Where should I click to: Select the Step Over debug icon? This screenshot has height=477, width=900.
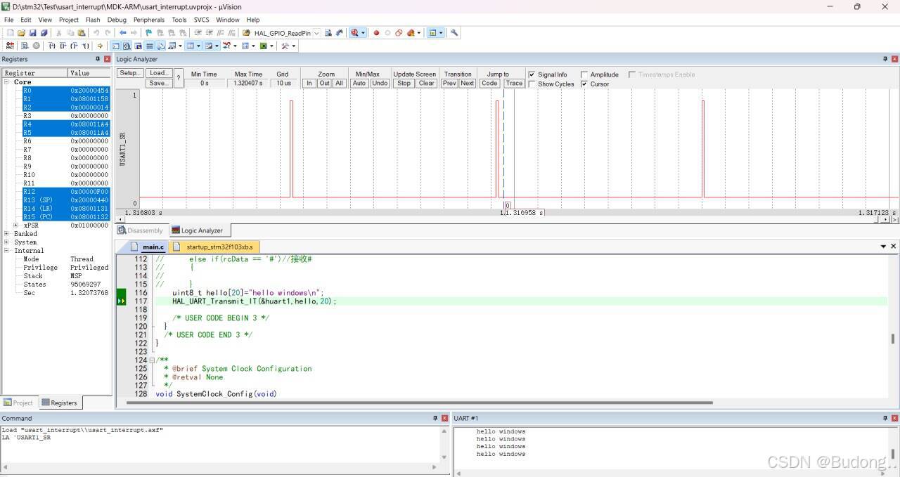coord(63,46)
